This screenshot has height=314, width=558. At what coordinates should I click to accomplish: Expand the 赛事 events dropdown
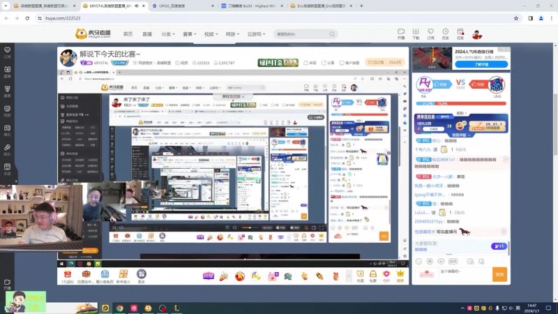(188, 33)
